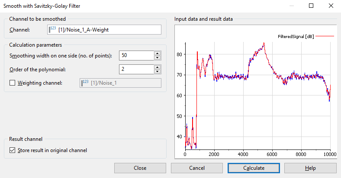Screen dimensions: 341x178
Task: Click the numeric channel icon in Channel field
Action: (53, 29)
